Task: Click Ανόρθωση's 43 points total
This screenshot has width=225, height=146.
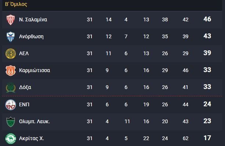Action: [x=207, y=36]
